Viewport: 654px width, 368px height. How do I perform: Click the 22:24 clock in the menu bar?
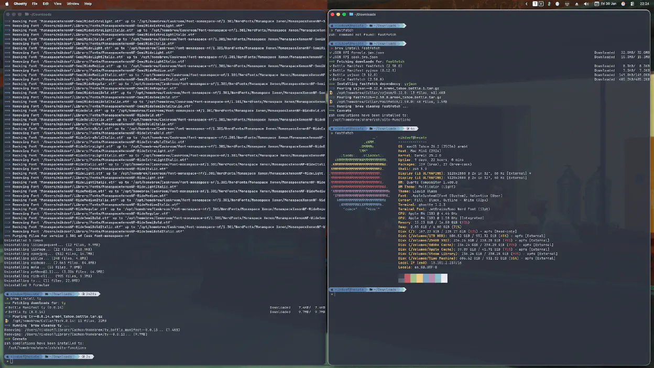(645, 4)
